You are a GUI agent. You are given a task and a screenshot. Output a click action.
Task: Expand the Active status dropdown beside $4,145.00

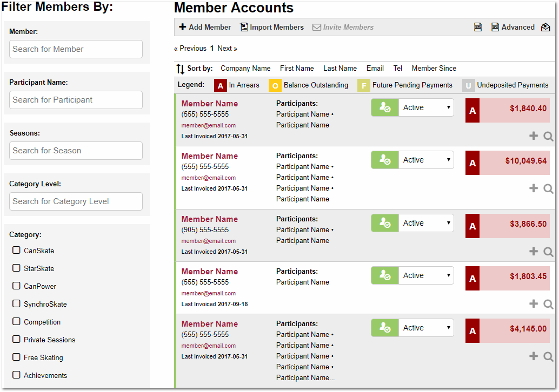pos(426,328)
